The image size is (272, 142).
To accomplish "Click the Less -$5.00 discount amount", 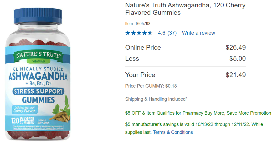I will [x=236, y=58].
